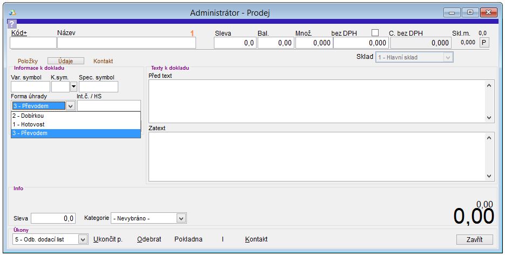The width and height of the screenshot is (505, 255).
Task: Select '1 - Hotovost' payment option
Action: (x=76, y=124)
